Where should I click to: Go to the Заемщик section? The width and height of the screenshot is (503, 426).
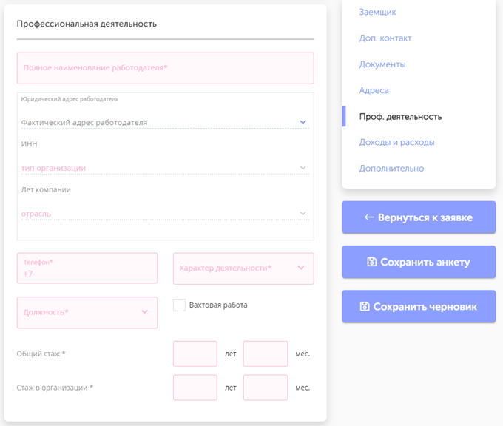[x=378, y=12]
